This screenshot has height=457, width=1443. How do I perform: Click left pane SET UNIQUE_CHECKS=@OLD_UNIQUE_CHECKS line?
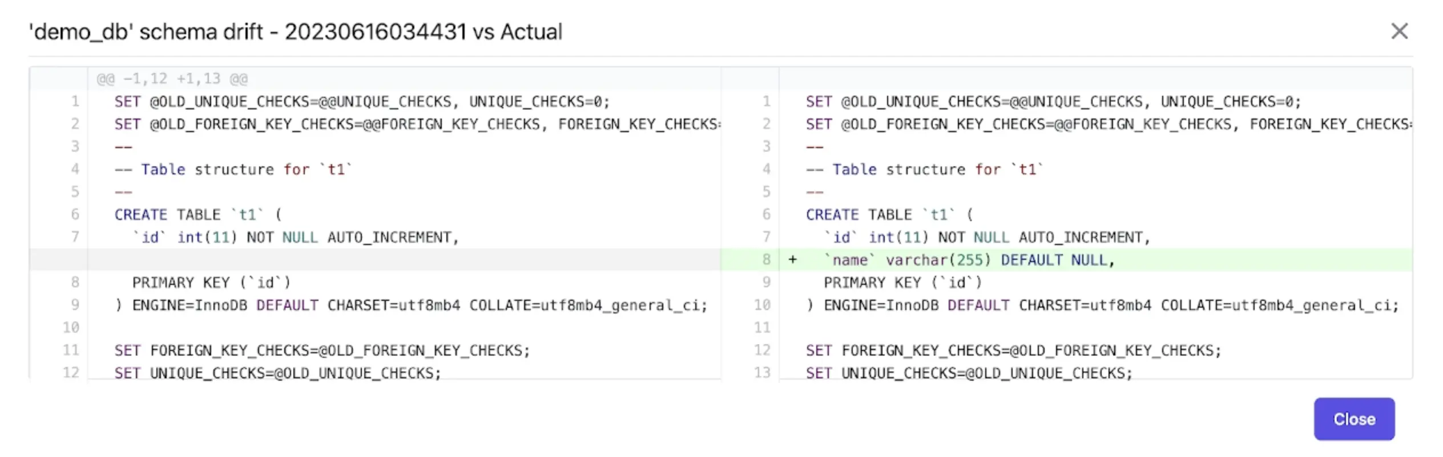tap(278, 373)
